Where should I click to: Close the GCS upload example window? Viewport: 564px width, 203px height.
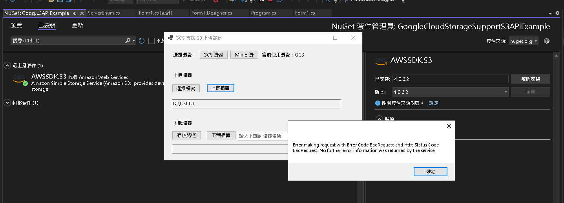(x=353, y=38)
